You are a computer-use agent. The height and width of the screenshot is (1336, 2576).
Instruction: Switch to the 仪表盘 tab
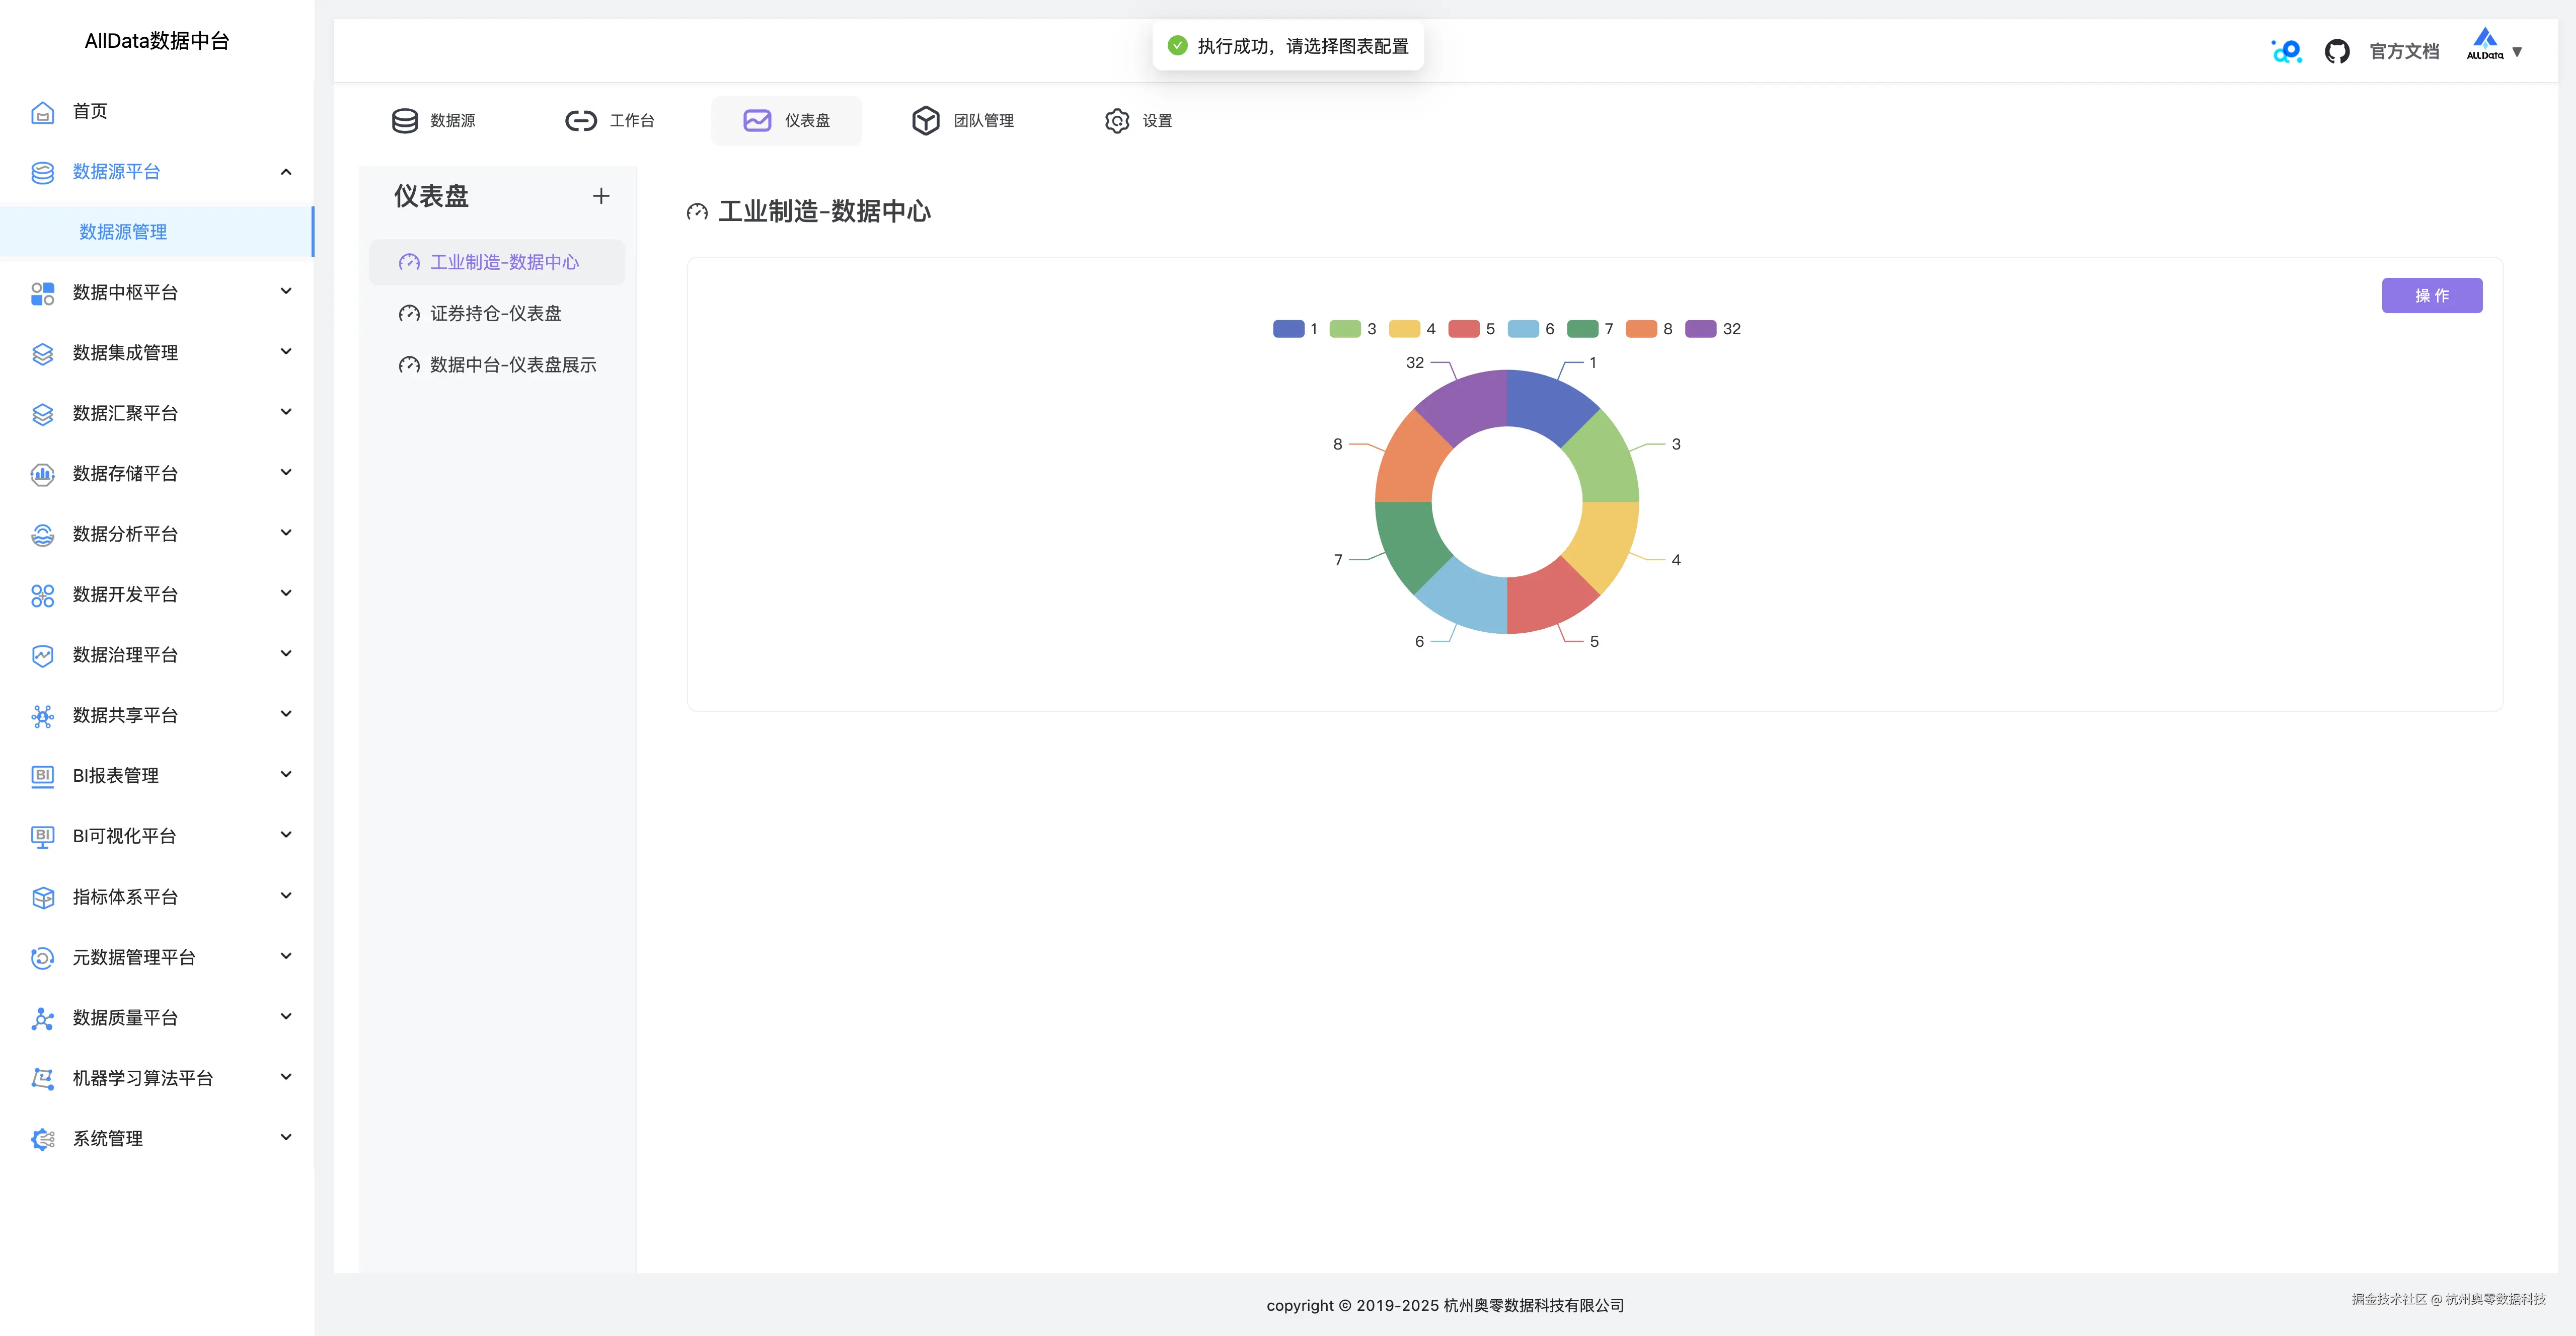[786, 120]
